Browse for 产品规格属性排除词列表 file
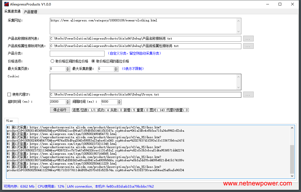The width and height of the screenshot is (301, 192). pos(248,46)
